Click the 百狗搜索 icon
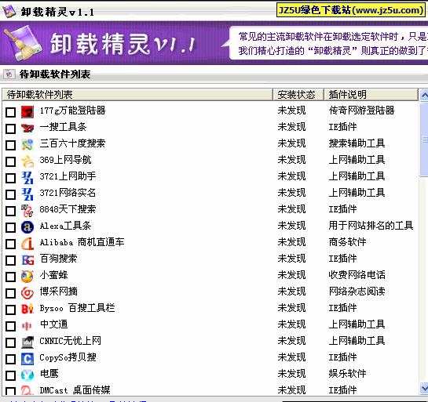The image size is (428, 402). coord(27,260)
